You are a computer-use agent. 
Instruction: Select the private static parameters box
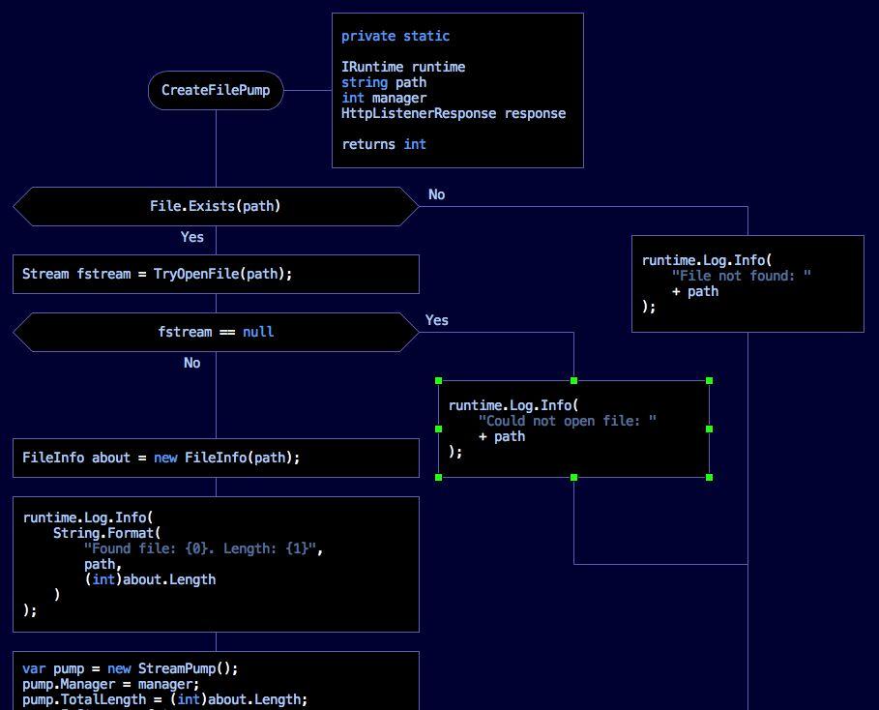(x=457, y=90)
